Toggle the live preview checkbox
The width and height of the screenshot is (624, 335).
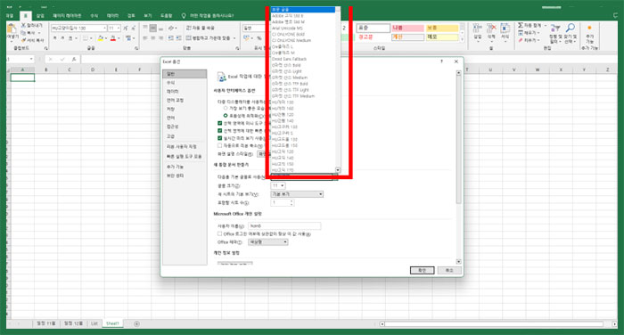point(219,138)
